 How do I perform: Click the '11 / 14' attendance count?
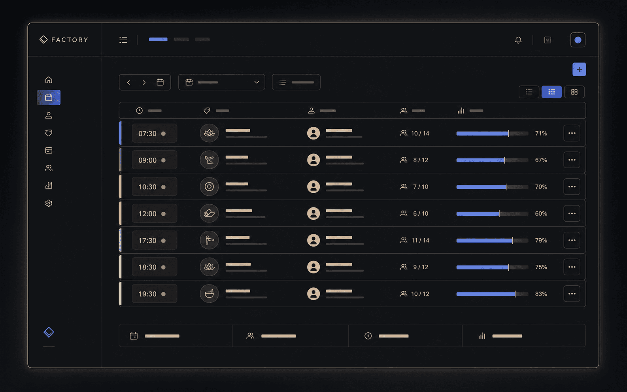420,240
